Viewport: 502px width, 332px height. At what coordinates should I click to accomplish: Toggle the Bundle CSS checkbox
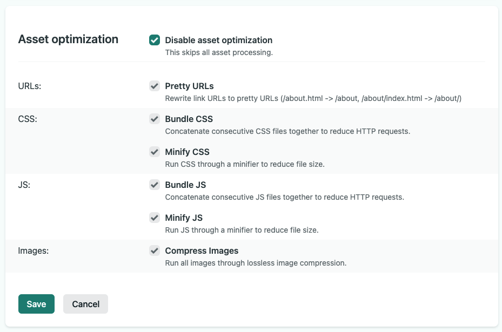coord(155,119)
